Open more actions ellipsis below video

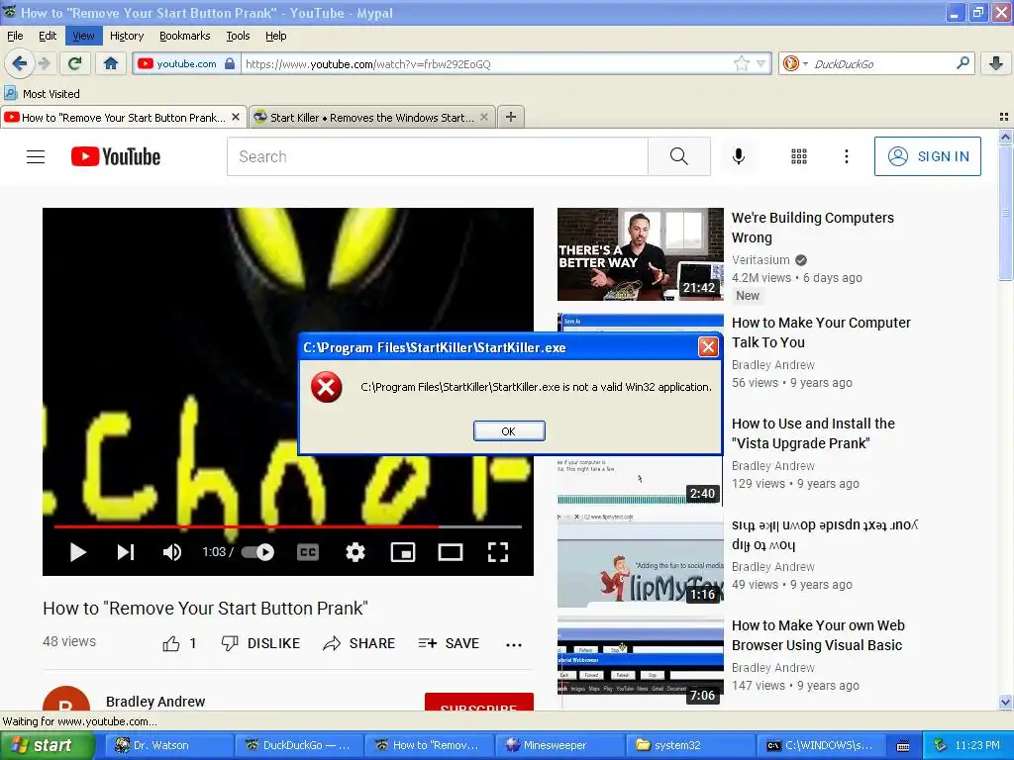coord(514,644)
